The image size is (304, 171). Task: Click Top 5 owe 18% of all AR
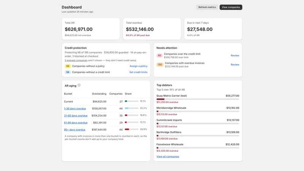pos(171,90)
